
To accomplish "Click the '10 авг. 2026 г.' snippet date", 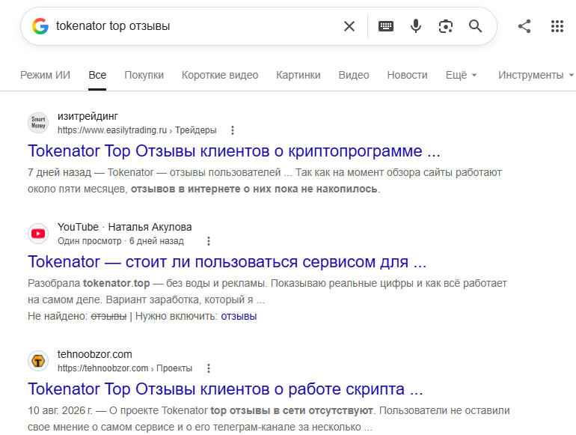I will 61,411.
